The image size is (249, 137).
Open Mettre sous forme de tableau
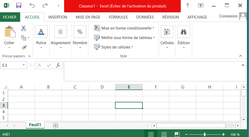[124, 38]
